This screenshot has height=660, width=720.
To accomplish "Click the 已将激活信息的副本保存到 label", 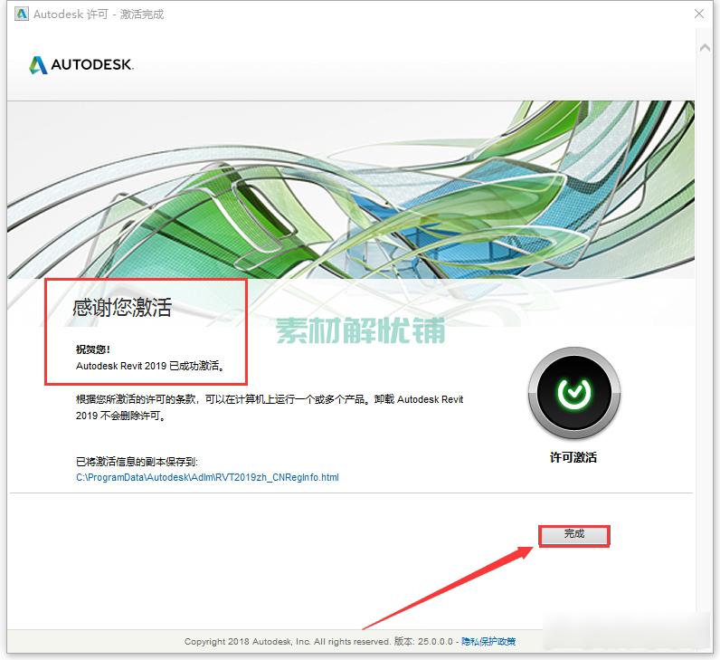I will tap(137, 462).
